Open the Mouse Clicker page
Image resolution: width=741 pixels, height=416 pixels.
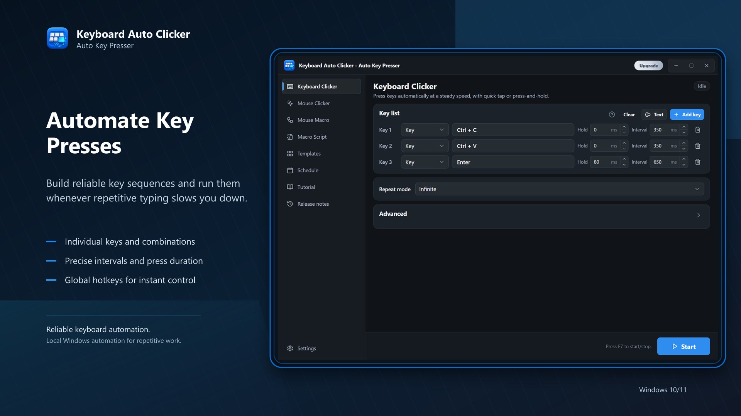pos(321,103)
